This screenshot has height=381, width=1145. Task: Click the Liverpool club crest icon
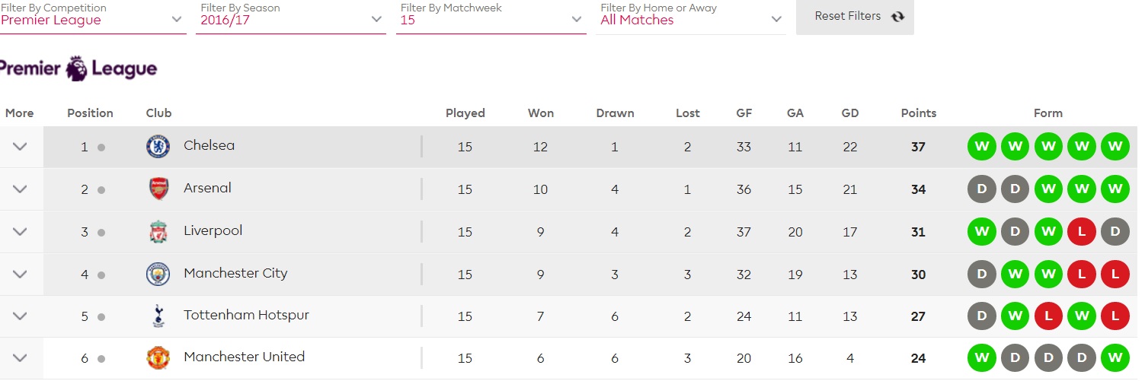click(x=158, y=232)
